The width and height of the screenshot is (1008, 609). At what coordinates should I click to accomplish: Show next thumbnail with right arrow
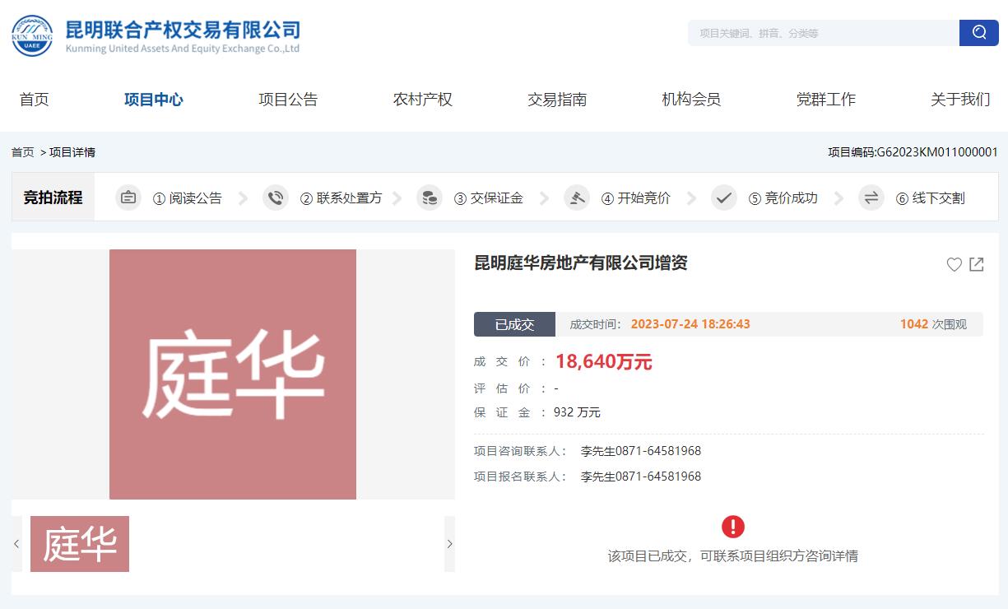point(449,544)
